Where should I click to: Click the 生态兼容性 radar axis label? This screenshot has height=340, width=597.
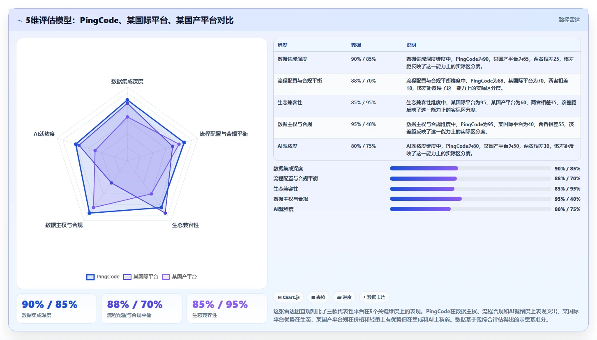185,225
